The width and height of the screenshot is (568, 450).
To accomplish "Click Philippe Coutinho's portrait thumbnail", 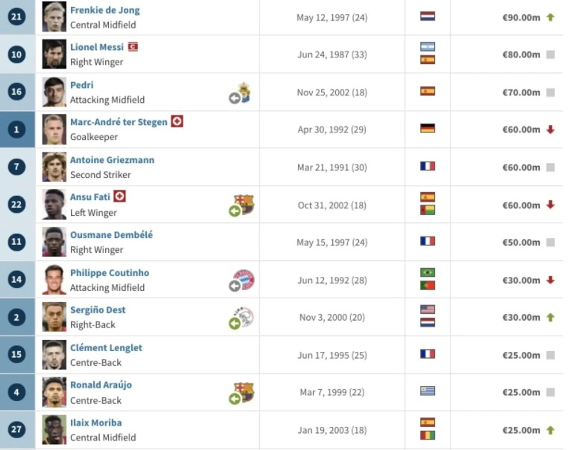I will click(x=54, y=280).
